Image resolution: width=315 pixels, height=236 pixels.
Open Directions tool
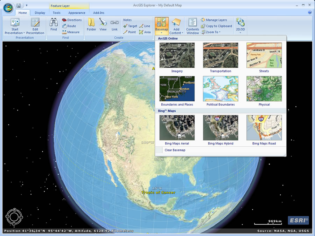coord(72,20)
